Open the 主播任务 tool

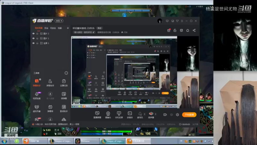pos(64,82)
